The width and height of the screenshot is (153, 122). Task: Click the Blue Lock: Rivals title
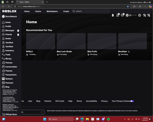click(64, 52)
